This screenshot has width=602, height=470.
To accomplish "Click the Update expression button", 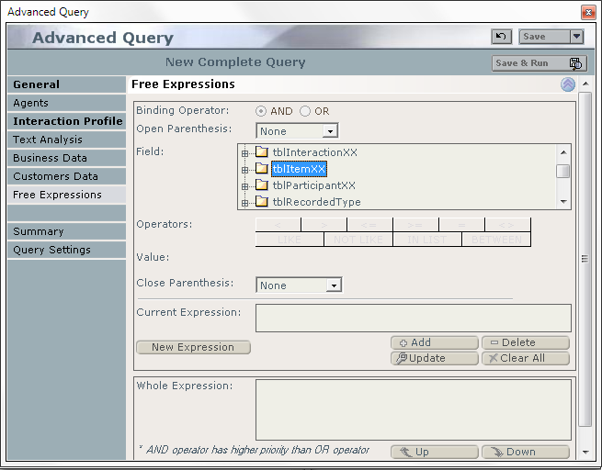I will (x=434, y=358).
